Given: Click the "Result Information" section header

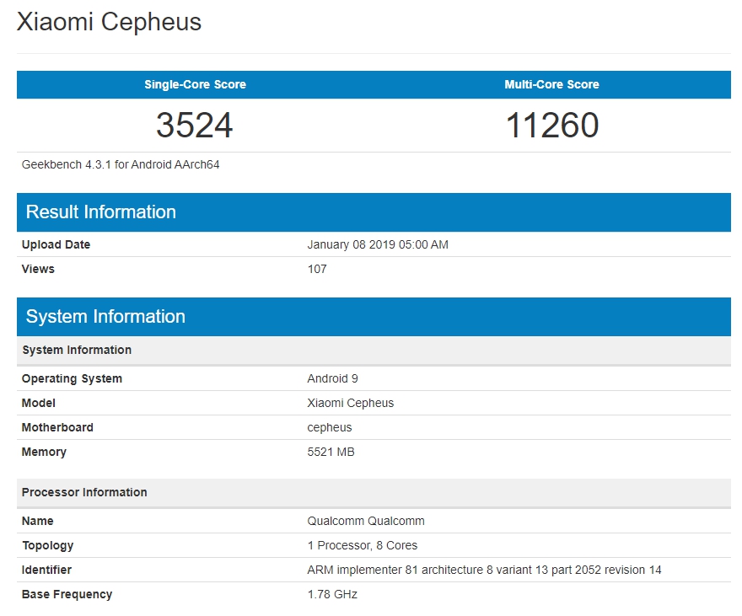Looking at the screenshot, I should pos(374,212).
